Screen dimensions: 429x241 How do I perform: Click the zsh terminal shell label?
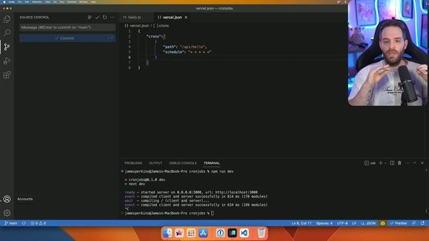pyautogui.click(x=370, y=163)
